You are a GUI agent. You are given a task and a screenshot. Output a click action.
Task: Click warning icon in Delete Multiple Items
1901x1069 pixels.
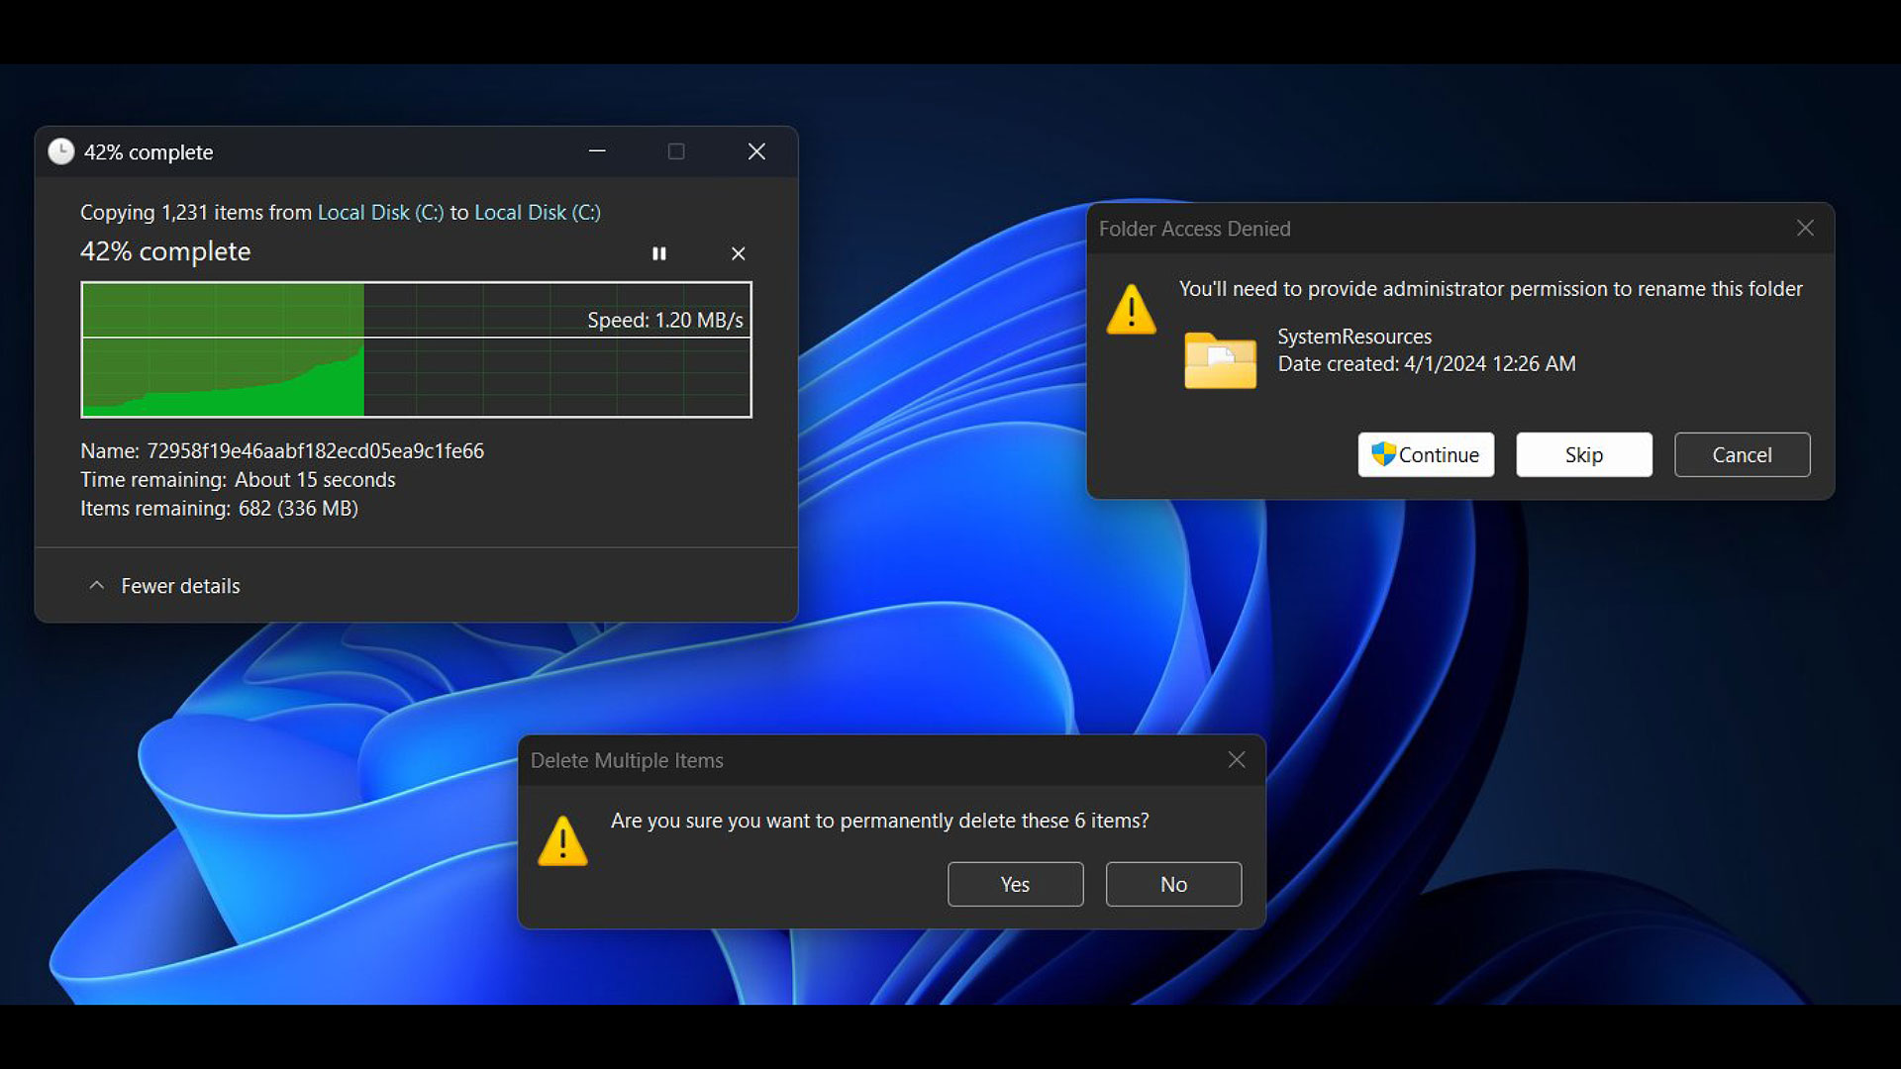click(562, 840)
